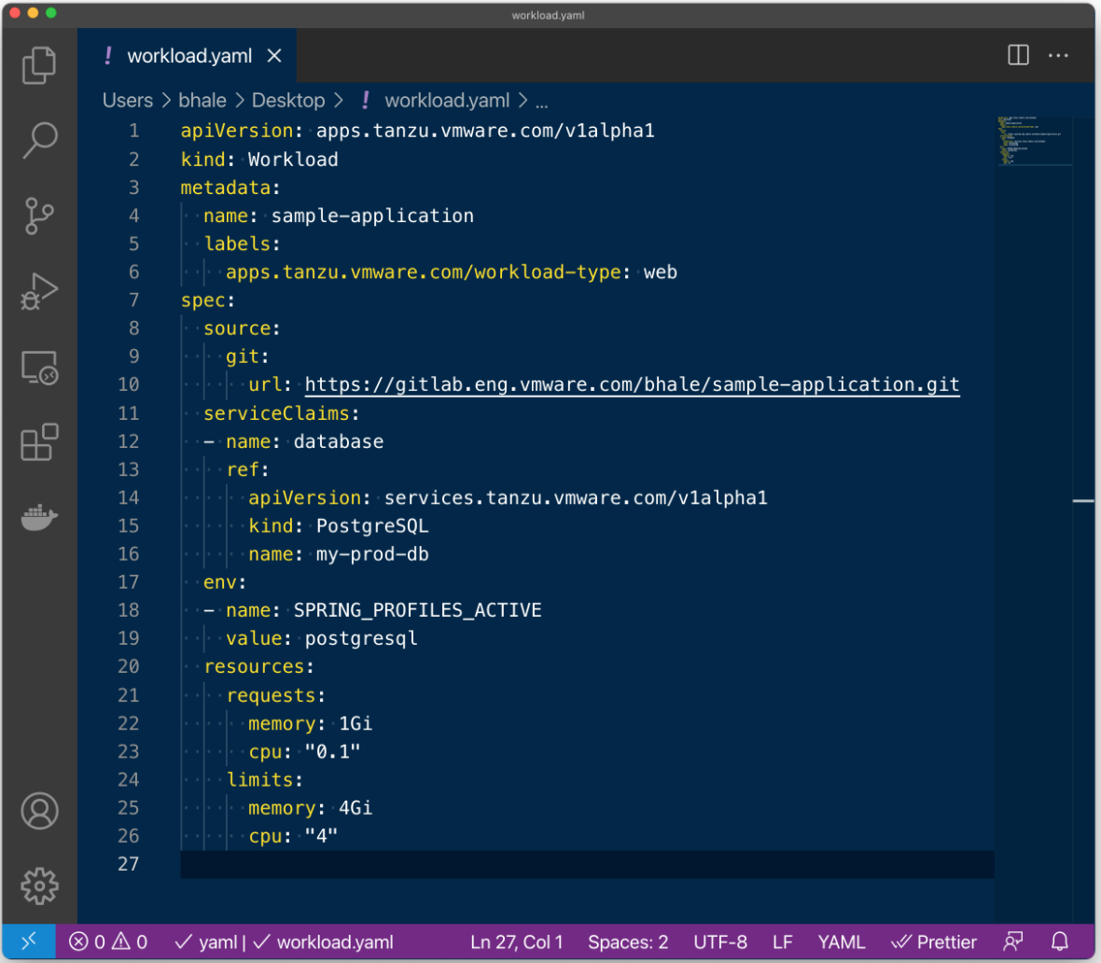Open the Accounts menu icon
1101x963 pixels.
point(39,811)
